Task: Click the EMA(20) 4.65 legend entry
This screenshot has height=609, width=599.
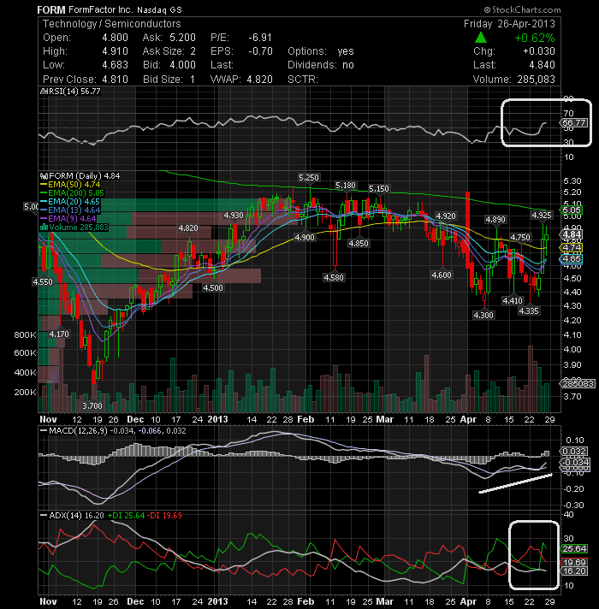Action: 74,202
